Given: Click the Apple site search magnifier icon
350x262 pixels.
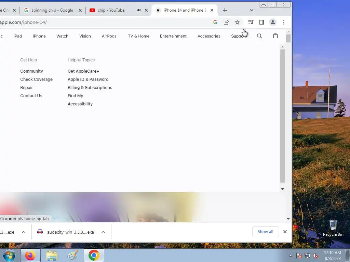Looking at the screenshot, I should 259,36.
